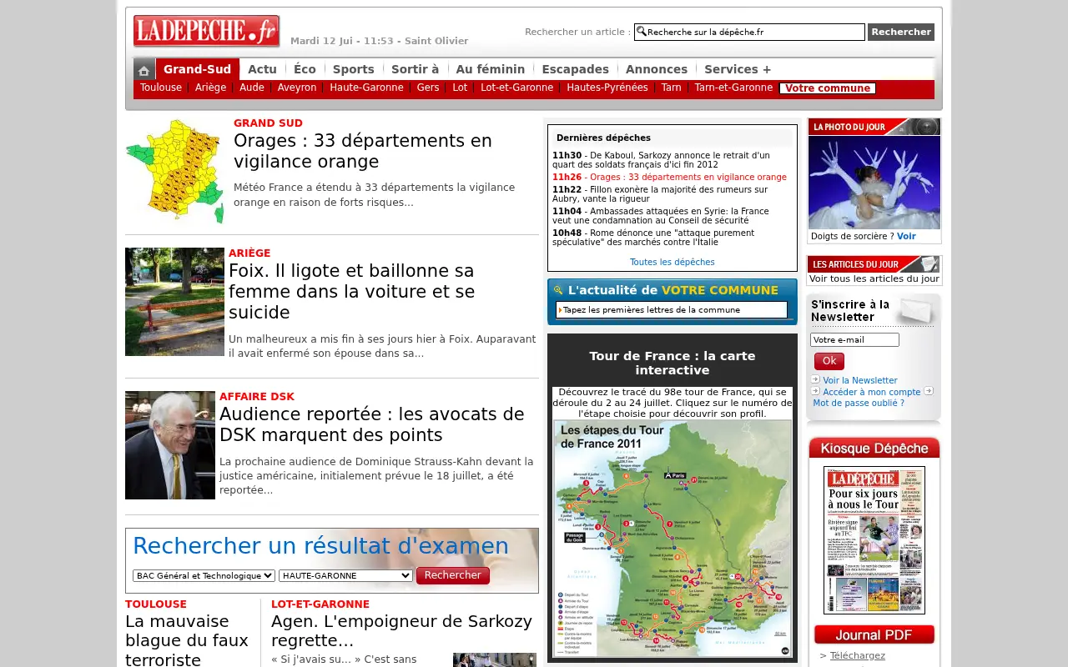Open the Toulouse sub-navigation link
The height and width of the screenshot is (667, 1068).
161,88
